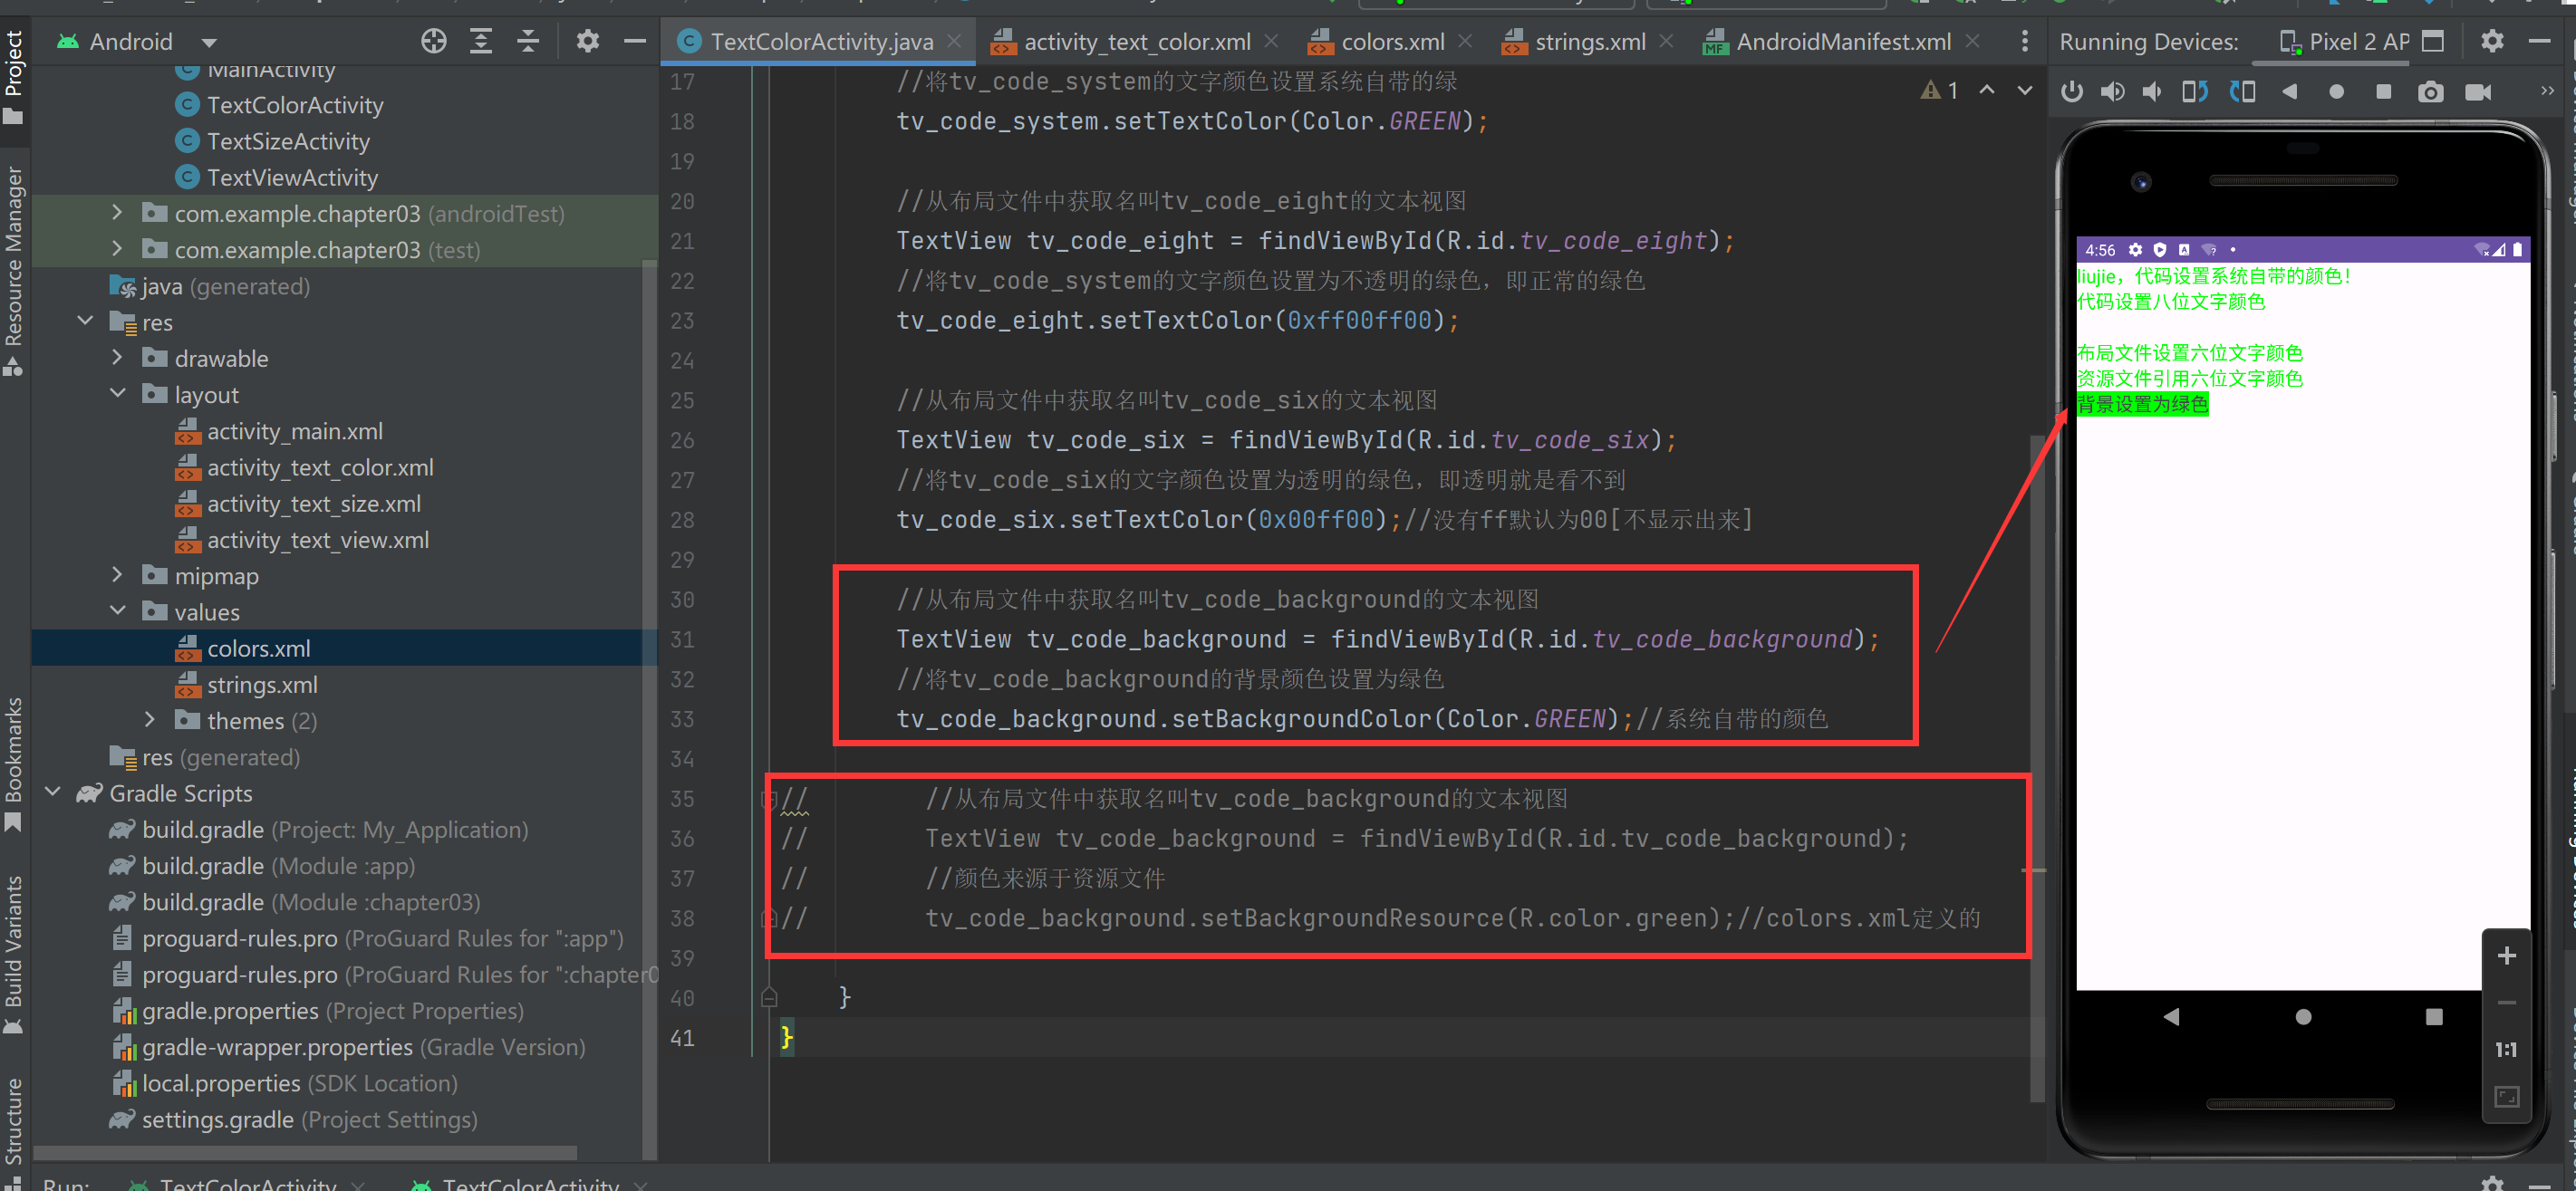Collapse the Gradle Scripts node

53,792
